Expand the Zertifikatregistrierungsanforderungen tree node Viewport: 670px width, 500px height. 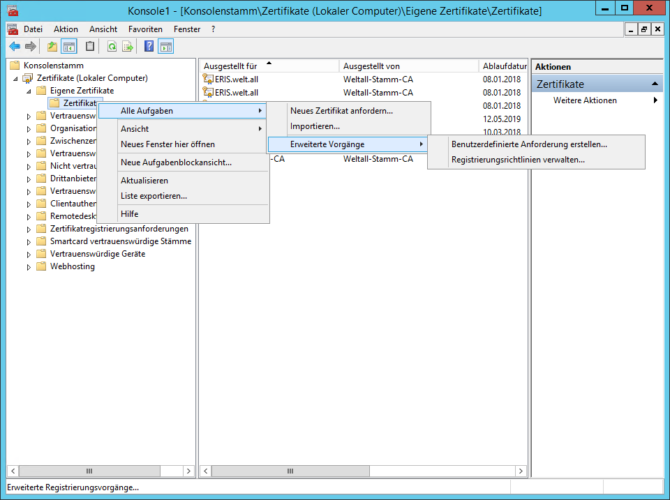[29, 229]
